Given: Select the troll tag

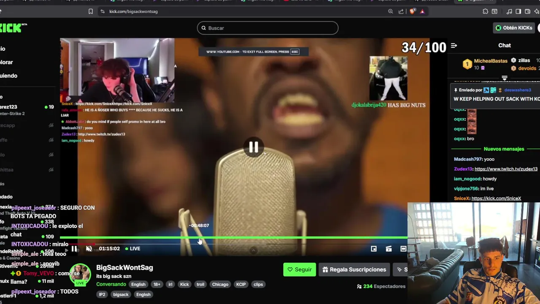Looking at the screenshot, I should click(200, 284).
